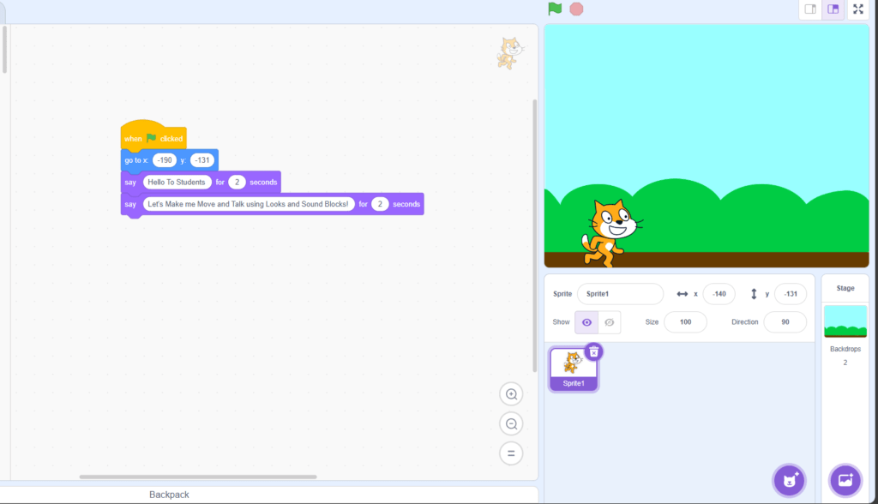Screen dimensions: 878x504
Task: Select the large stage layout toggle
Action: coord(833,9)
